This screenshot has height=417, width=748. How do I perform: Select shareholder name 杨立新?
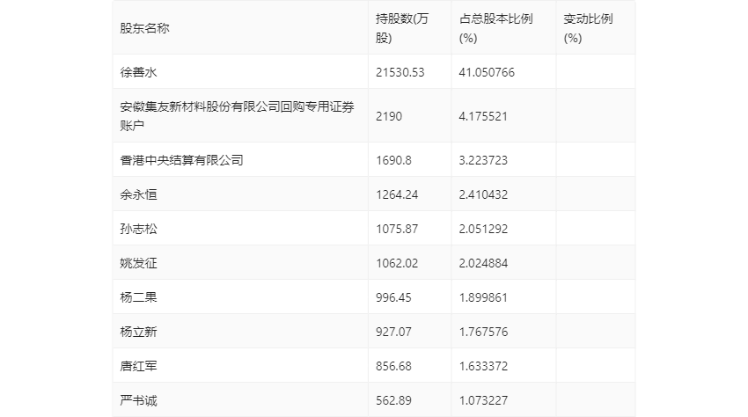(138, 332)
